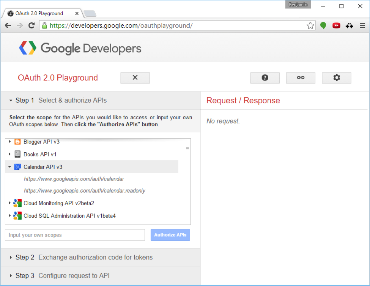The width and height of the screenshot is (370, 286).
Task: Click Cloud Monitoring API v2beta2 label
Action: point(59,203)
